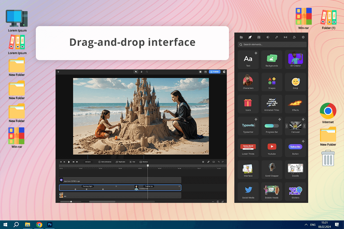This screenshot has width=344, height=229.
Task: Open the Emoji category
Action: 295,82
